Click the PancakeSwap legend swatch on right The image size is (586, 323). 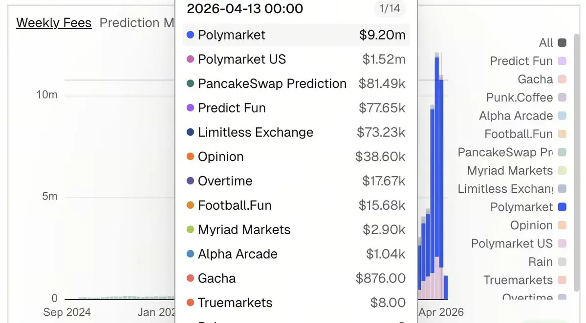point(562,153)
